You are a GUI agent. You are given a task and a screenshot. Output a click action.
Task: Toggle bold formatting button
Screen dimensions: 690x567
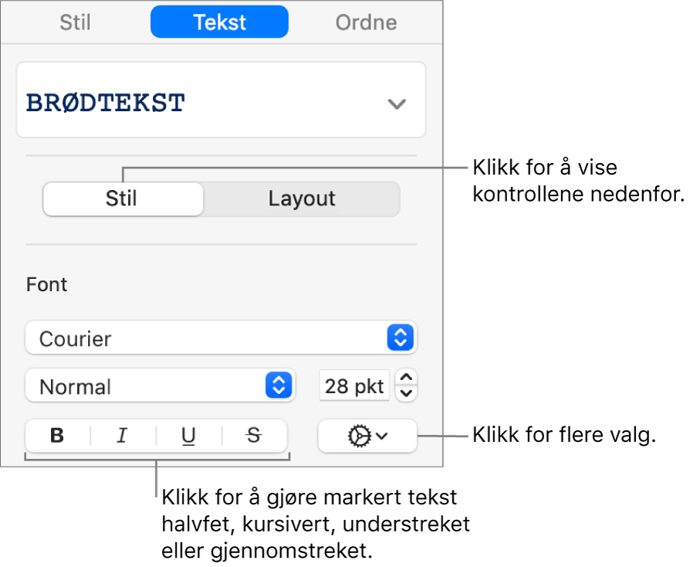coord(58,436)
